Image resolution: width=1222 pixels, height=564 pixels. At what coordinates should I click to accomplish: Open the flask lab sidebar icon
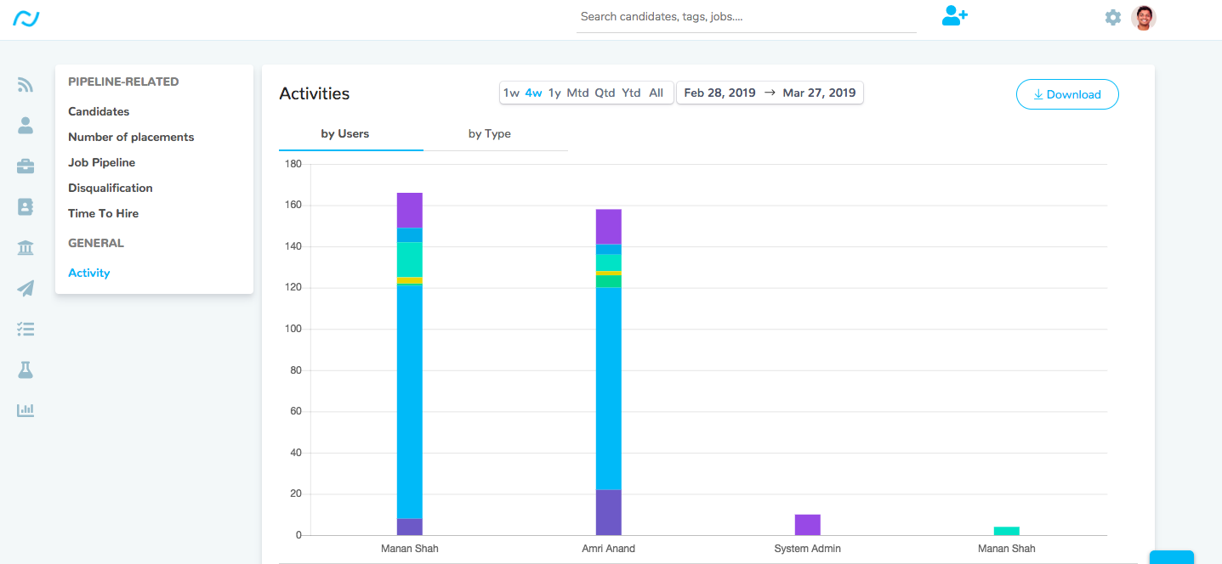pyautogui.click(x=26, y=369)
